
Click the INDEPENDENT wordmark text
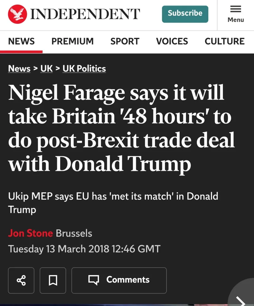coord(85,14)
